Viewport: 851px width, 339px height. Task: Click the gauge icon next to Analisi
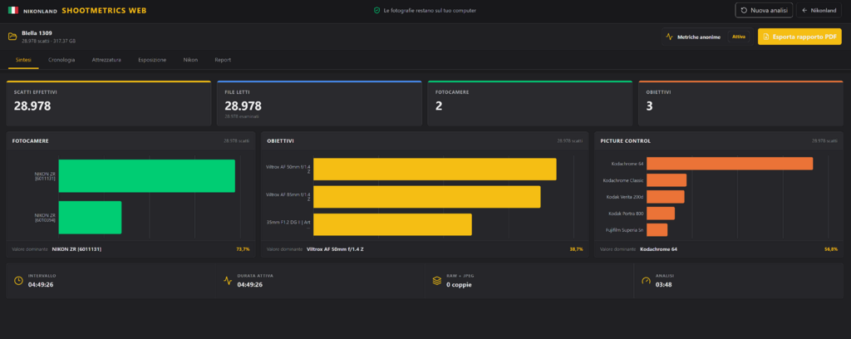click(x=646, y=280)
